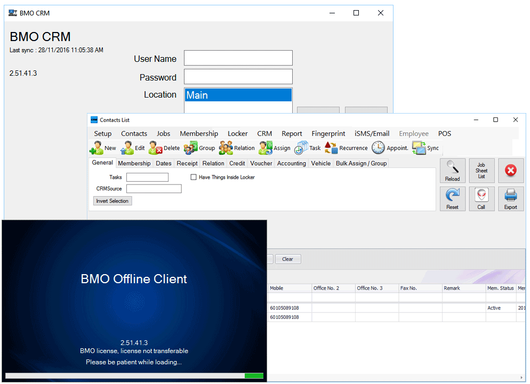Click the horizontal scrollbar right arrow
Image resolution: width=530 pixels, height=384 pixels.
coord(521,378)
